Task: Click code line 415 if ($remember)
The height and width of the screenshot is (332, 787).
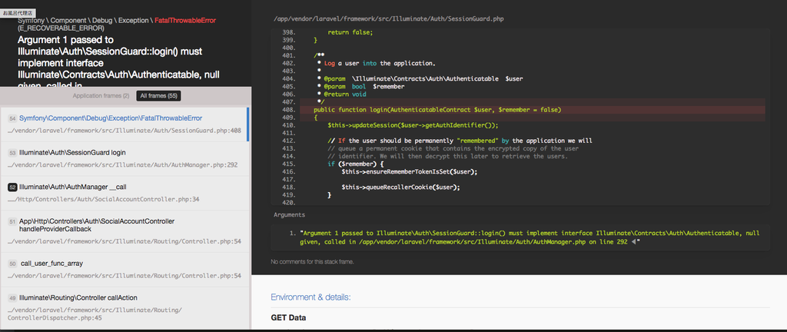Action: click(355, 164)
